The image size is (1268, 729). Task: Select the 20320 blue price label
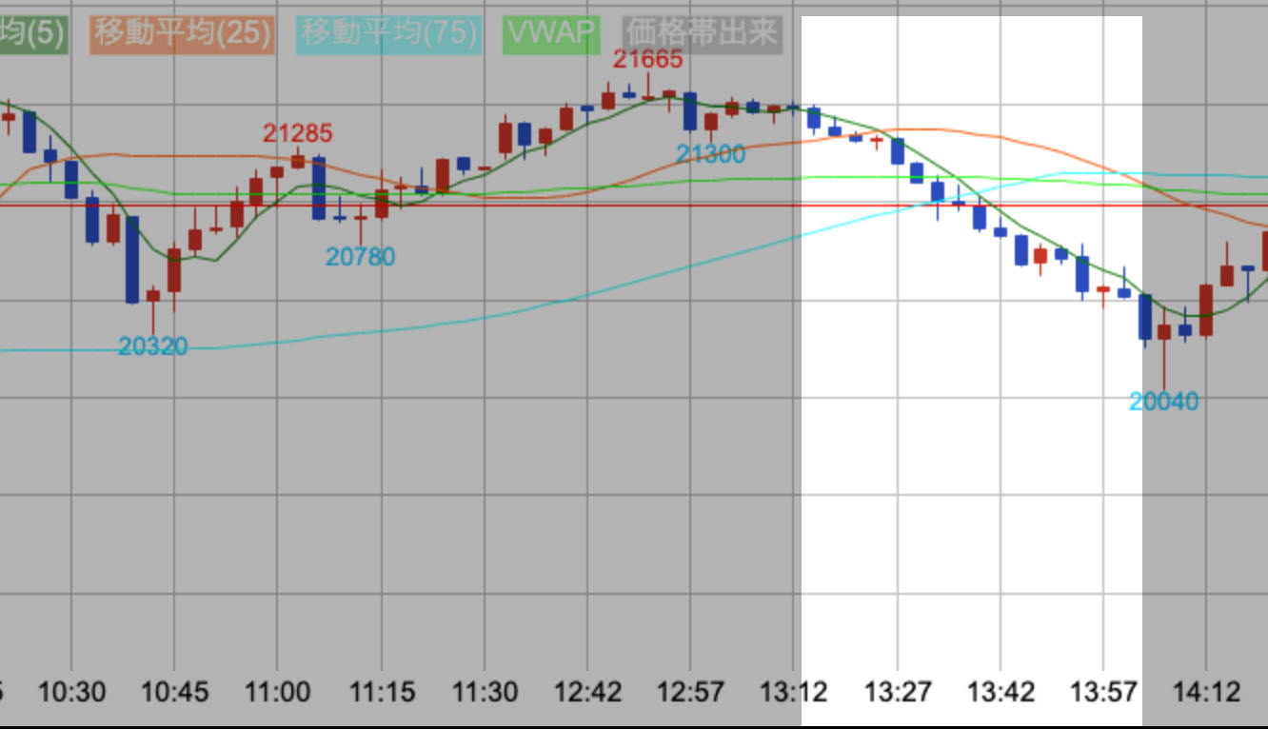[x=152, y=346]
